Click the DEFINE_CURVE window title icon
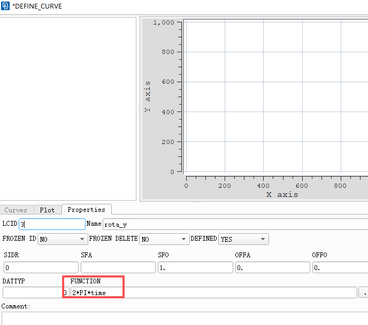Screen dimensions: 368x325 (5, 6)
